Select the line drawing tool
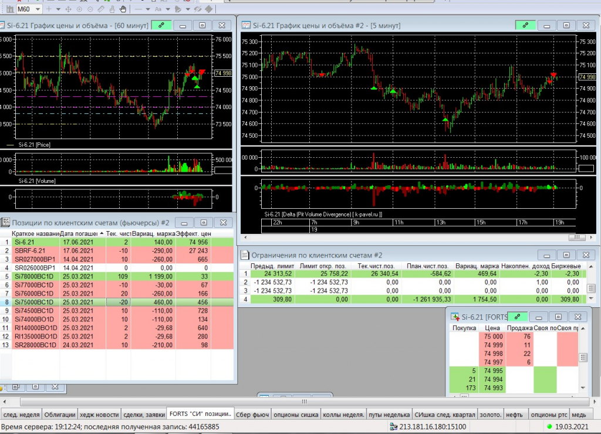This screenshot has height=434, width=601. click(139, 9)
